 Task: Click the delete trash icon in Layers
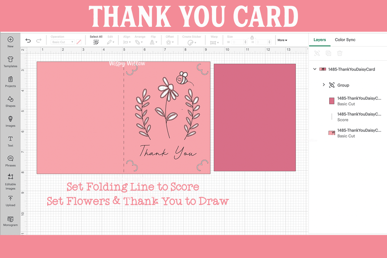[x=339, y=54]
